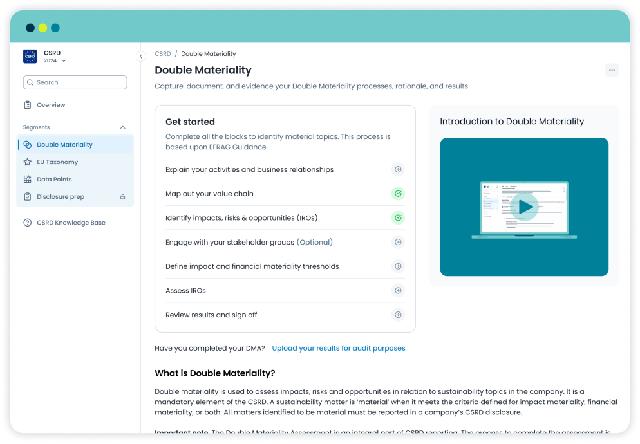Click the 'Assess IROs' step text
The image size is (640, 444).
(x=185, y=291)
